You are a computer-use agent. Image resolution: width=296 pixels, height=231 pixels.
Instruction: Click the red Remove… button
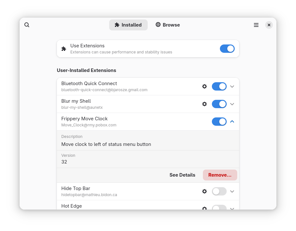click(220, 175)
